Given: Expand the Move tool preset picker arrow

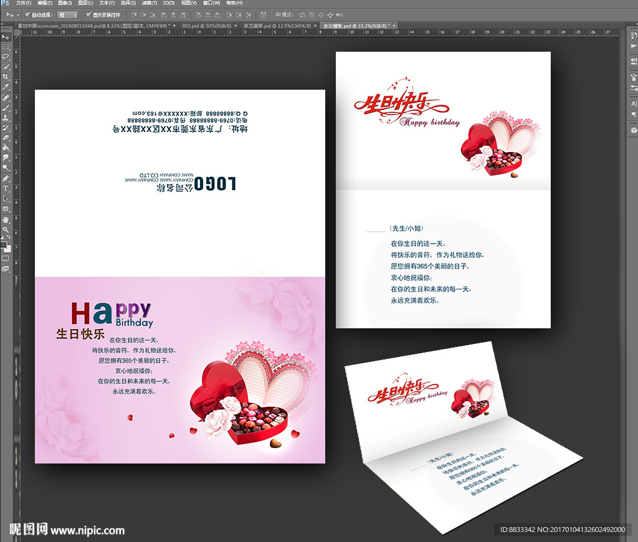Looking at the screenshot, I should 18,14.
